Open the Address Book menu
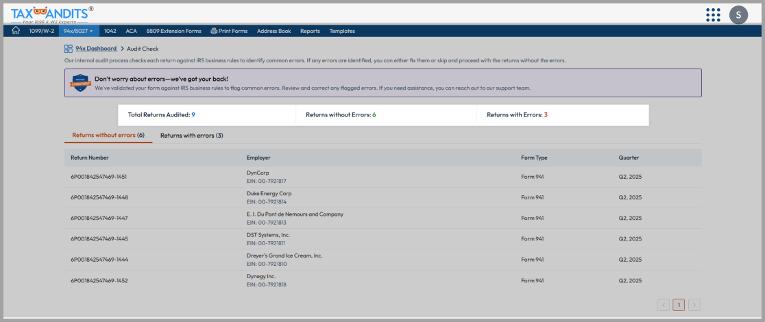This screenshot has height=322, width=765. click(274, 31)
